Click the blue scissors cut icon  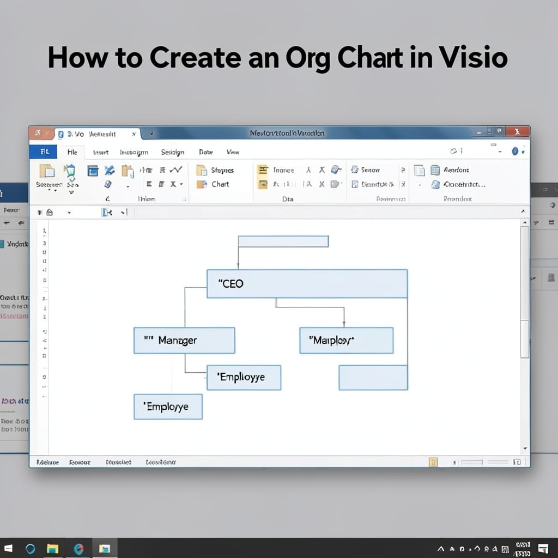click(x=110, y=171)
